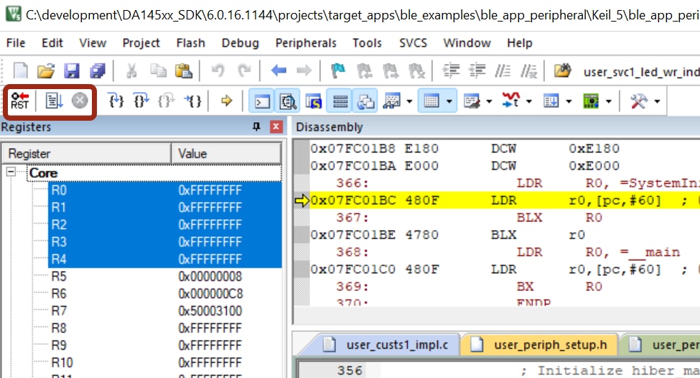Start execution with the Run icon
Screen dimensions: 700x378
pyautogui.click(x=55, y=101)
